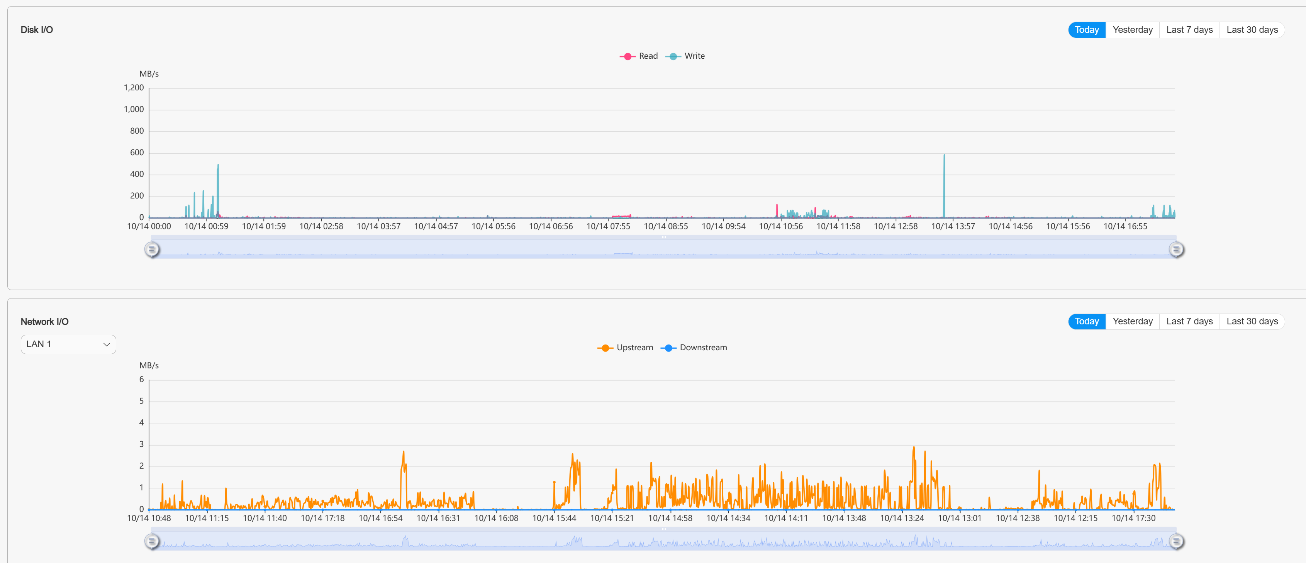Viewport: 1306px width, 563px height.
Task: Select Yesterday range for Network I/O
Action: pyautogui.click(x=1132, y=321)
